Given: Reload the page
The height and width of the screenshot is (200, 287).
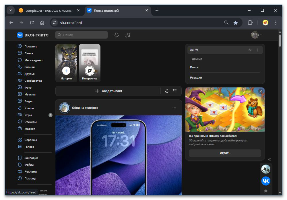Looking at the screenshot, I should [32, 23].
